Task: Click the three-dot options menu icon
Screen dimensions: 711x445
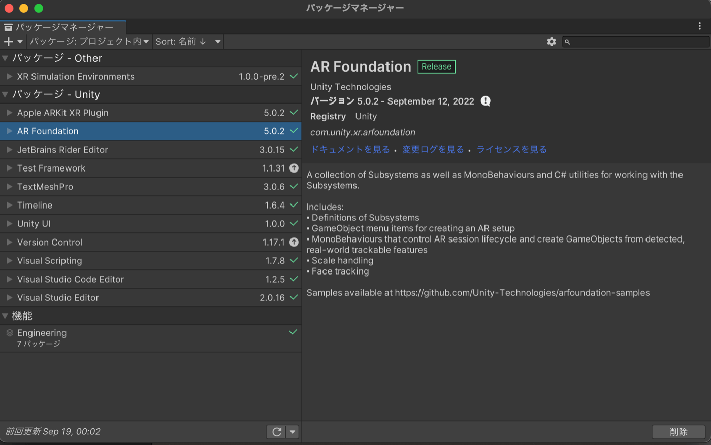Action: (x=700, y=26)
